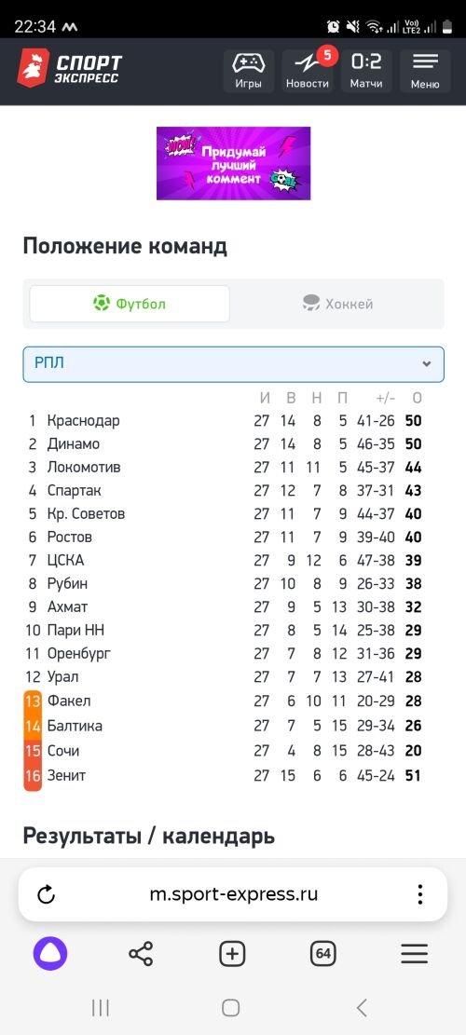Switch standings to Хоккей
This screenshot has height=1035, width=466.
(337, 304)
